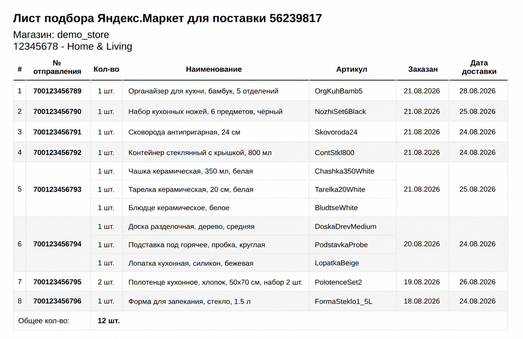Click item name 'Контейнер стеклянный с крышкой'
The width and height of the screenshot is (523, 339).
point(187,153)
